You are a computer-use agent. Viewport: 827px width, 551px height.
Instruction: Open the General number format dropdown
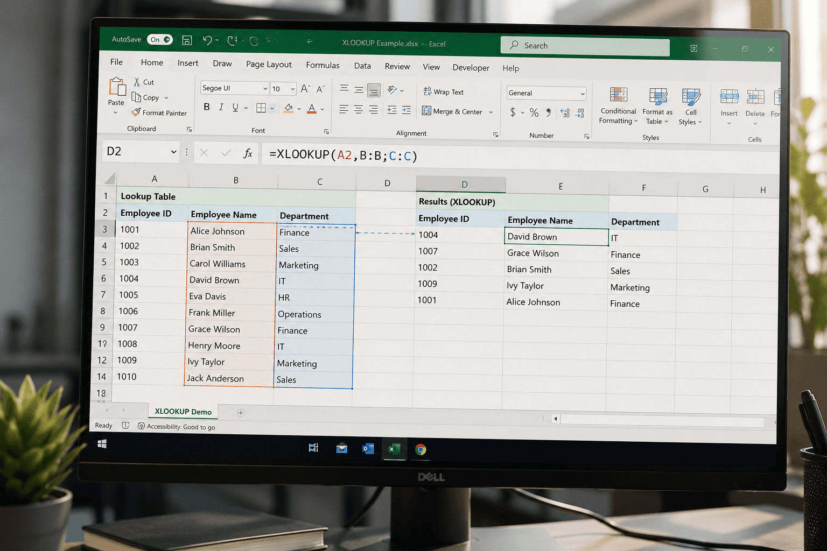(x=583, y=94)
